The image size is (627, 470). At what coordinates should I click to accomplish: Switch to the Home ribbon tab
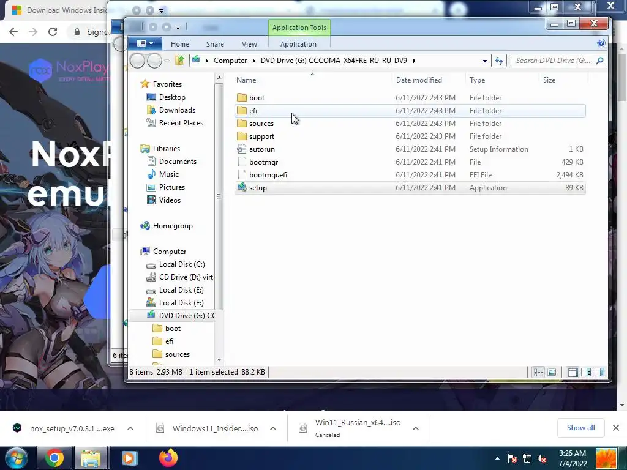(x=180, y=44)
